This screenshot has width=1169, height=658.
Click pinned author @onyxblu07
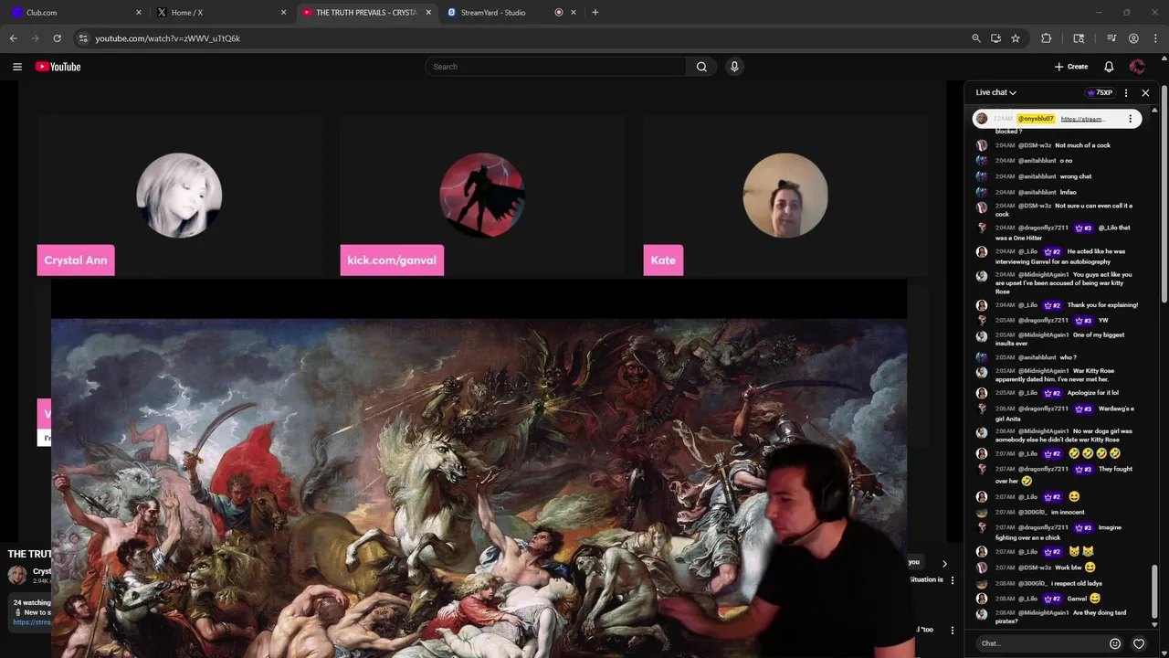pos(1036,119)
